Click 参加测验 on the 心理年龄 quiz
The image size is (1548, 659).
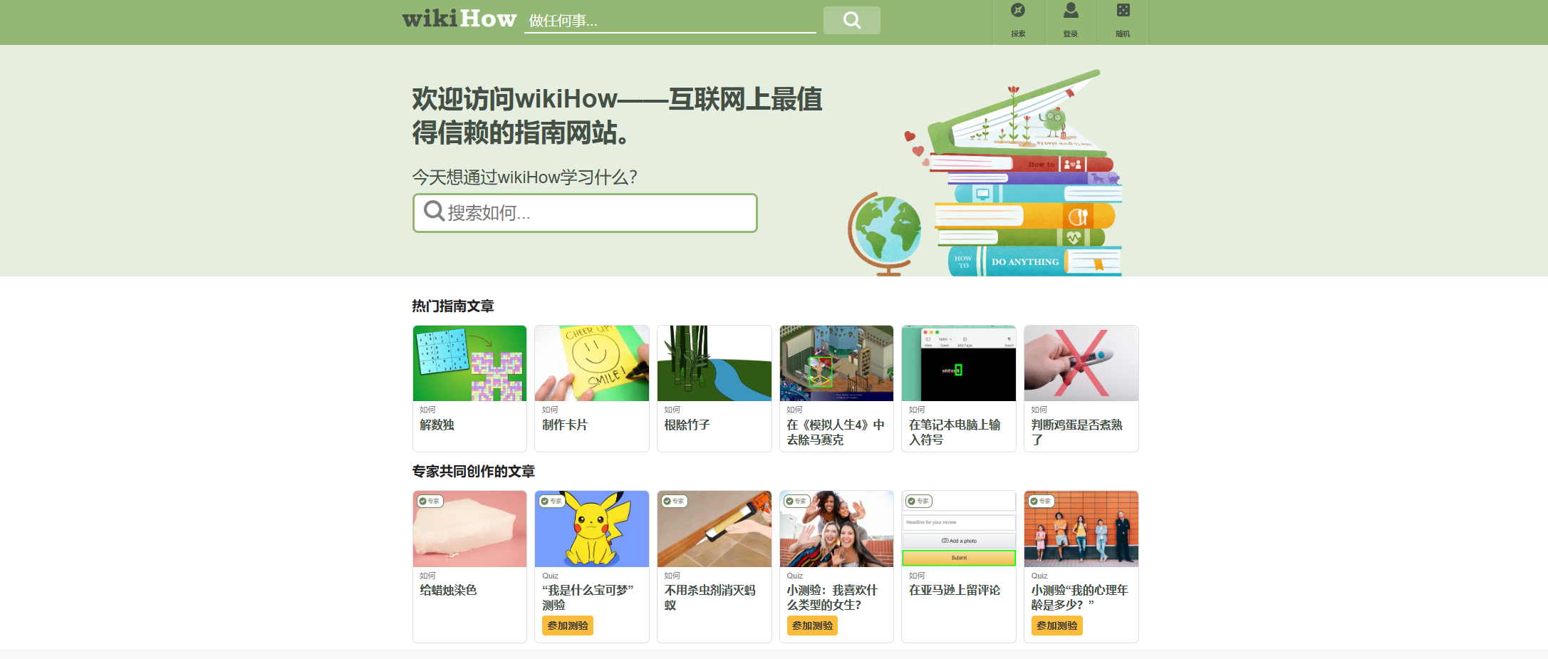(1056, 626)
